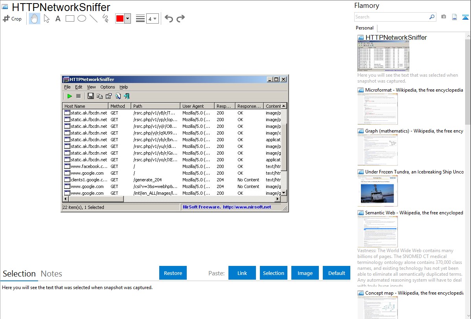Choose the text annotation tool
Screen dimensions: 471x319
pos(58,18)
